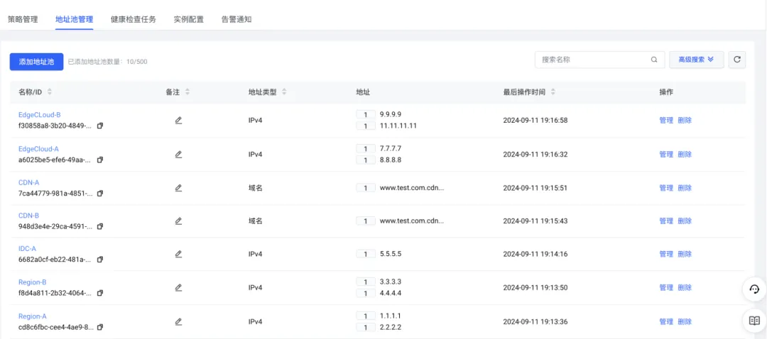Click 删除 for the CDN-B pool
767x339 pixels.
click(685, 221)
